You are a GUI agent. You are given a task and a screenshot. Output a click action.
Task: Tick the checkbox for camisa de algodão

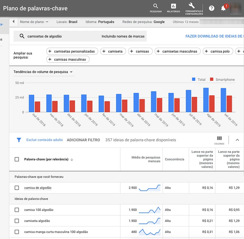pos(17,188)
